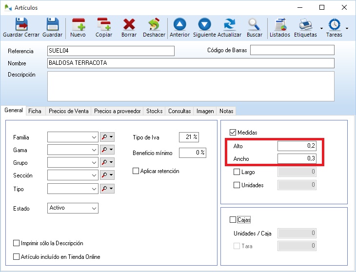
Task: Open the Estado dropdown showing Activo
Action: (94, 208)
